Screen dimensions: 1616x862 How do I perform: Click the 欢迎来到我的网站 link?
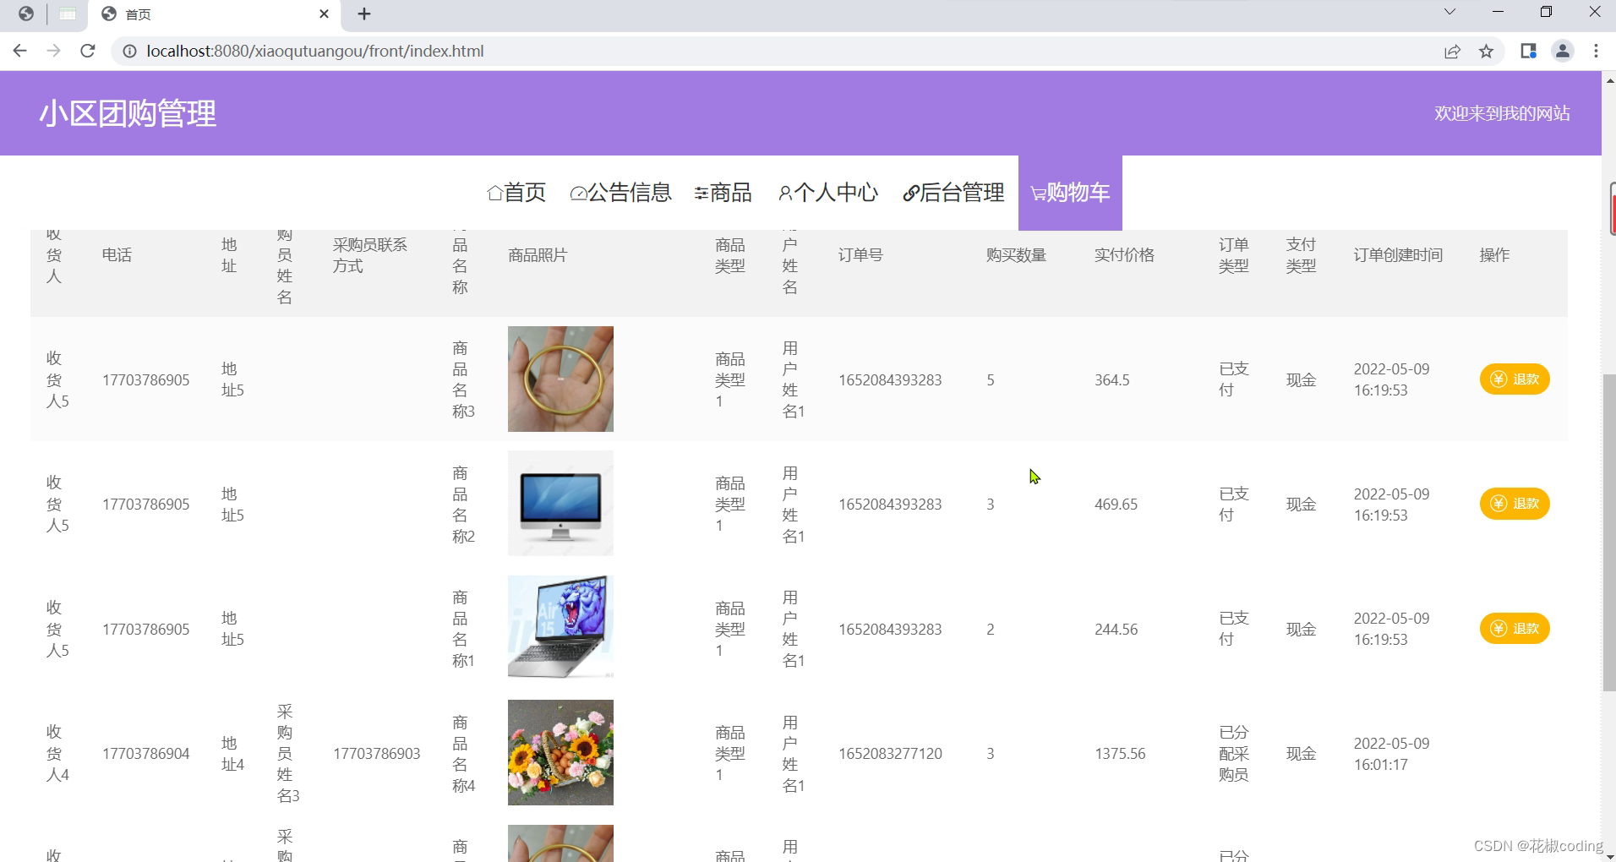[x=1501, y=112]
